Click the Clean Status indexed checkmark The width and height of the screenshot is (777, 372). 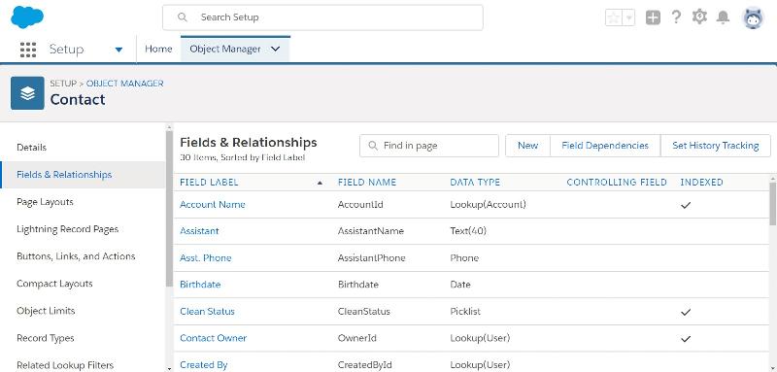(x=686, y=312)
